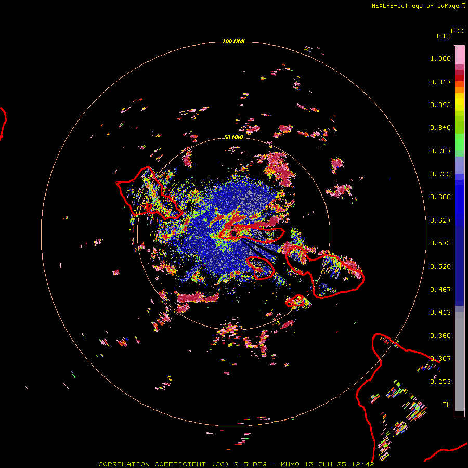Click the [CC] units label
The image size is (468, 468).
(444, 36)
